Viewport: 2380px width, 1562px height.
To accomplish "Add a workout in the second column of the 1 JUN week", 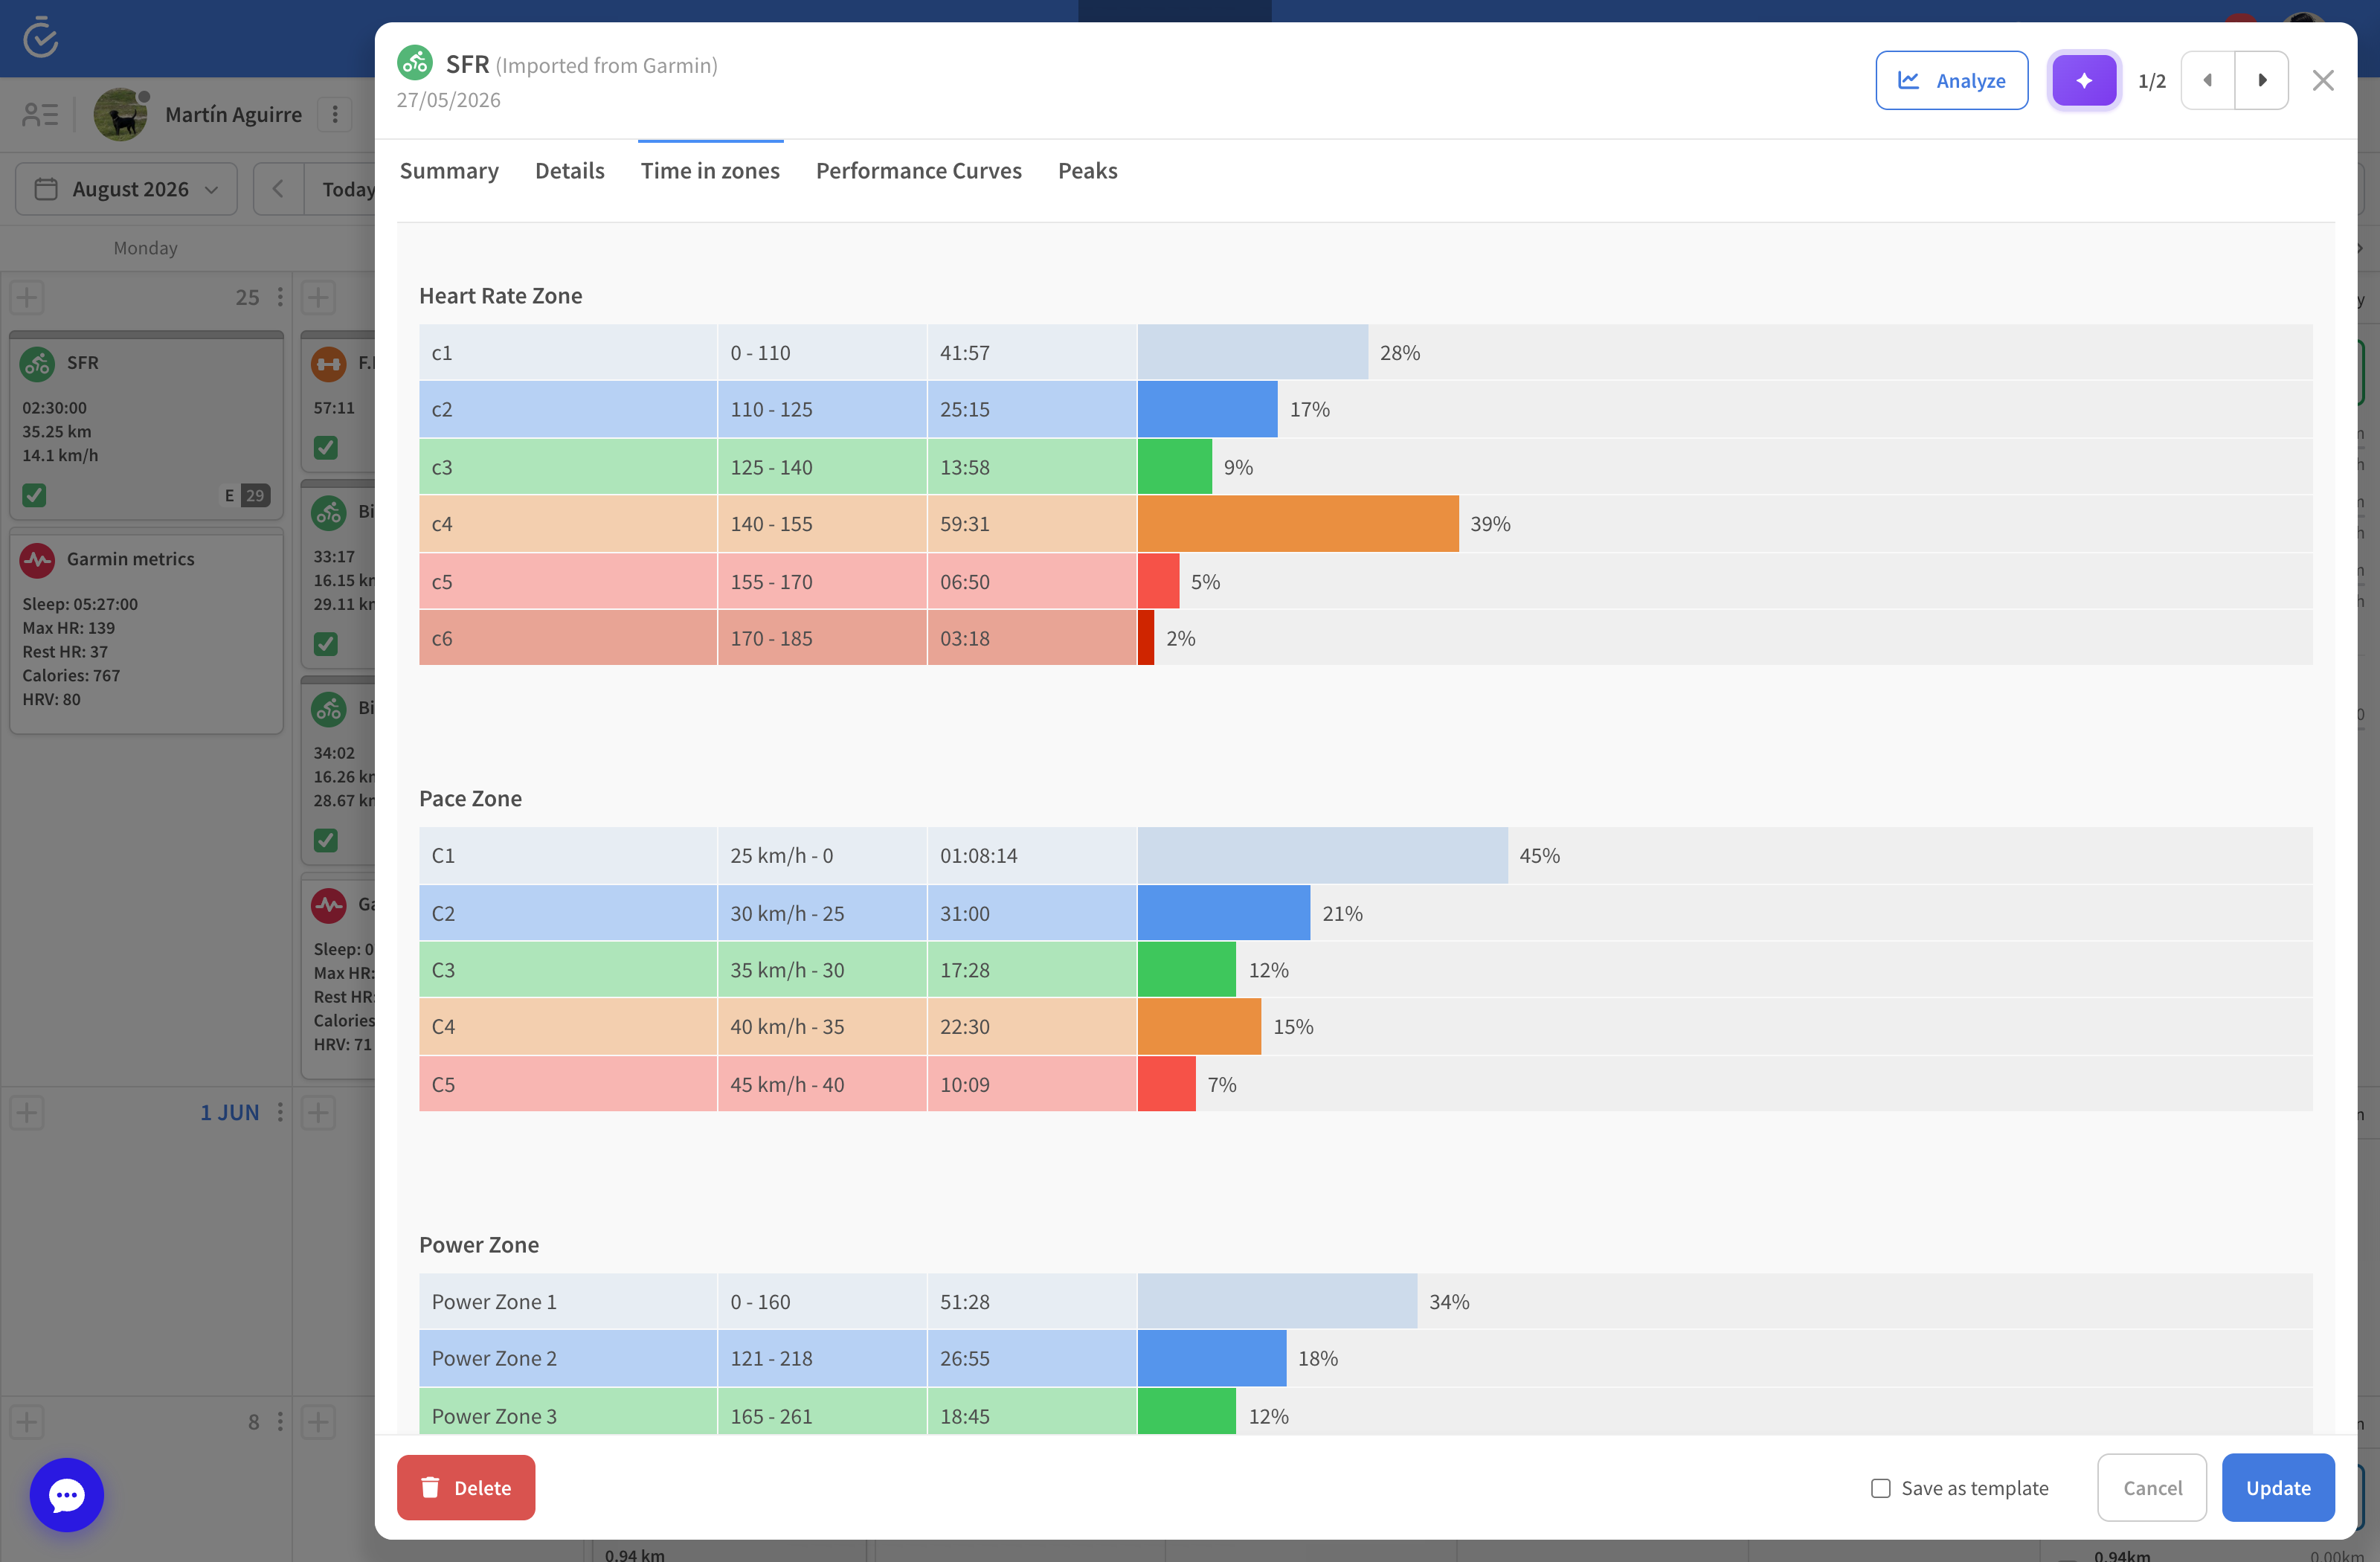I will pos(318,1112).
